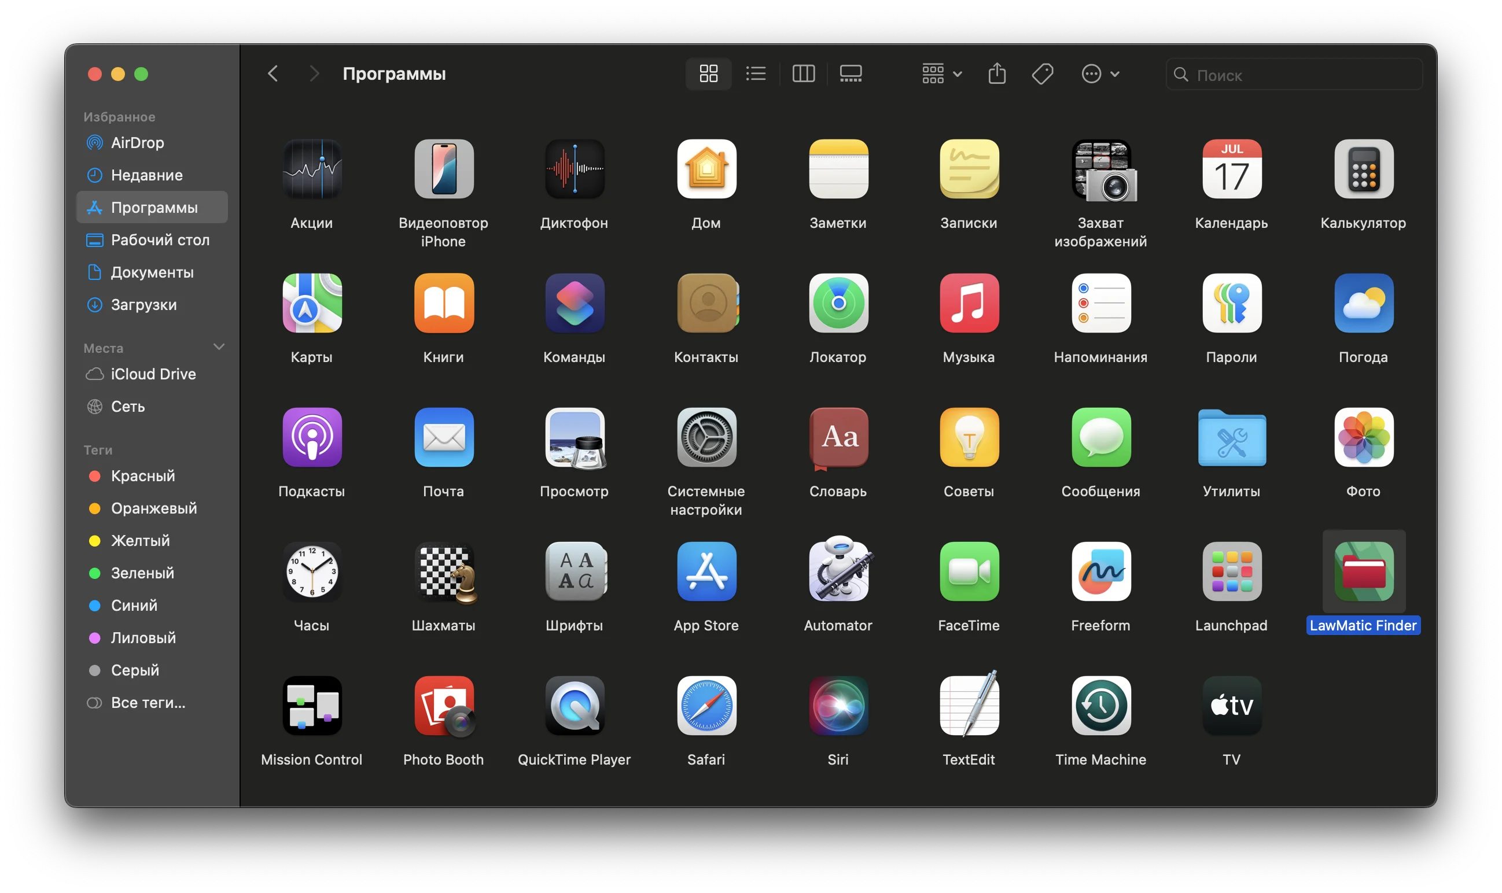Switch to icon grid view

click(x=709, y=74)
